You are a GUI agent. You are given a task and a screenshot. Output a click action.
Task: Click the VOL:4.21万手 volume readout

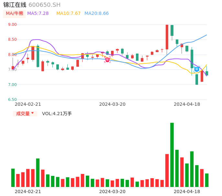tap(57, 114)
